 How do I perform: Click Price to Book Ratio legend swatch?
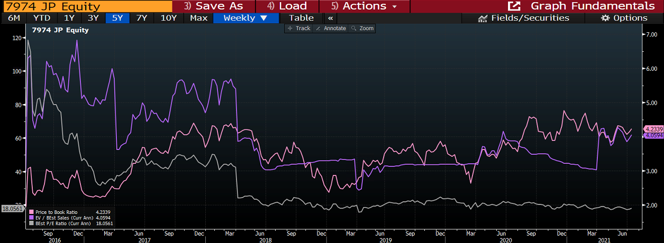32,212
